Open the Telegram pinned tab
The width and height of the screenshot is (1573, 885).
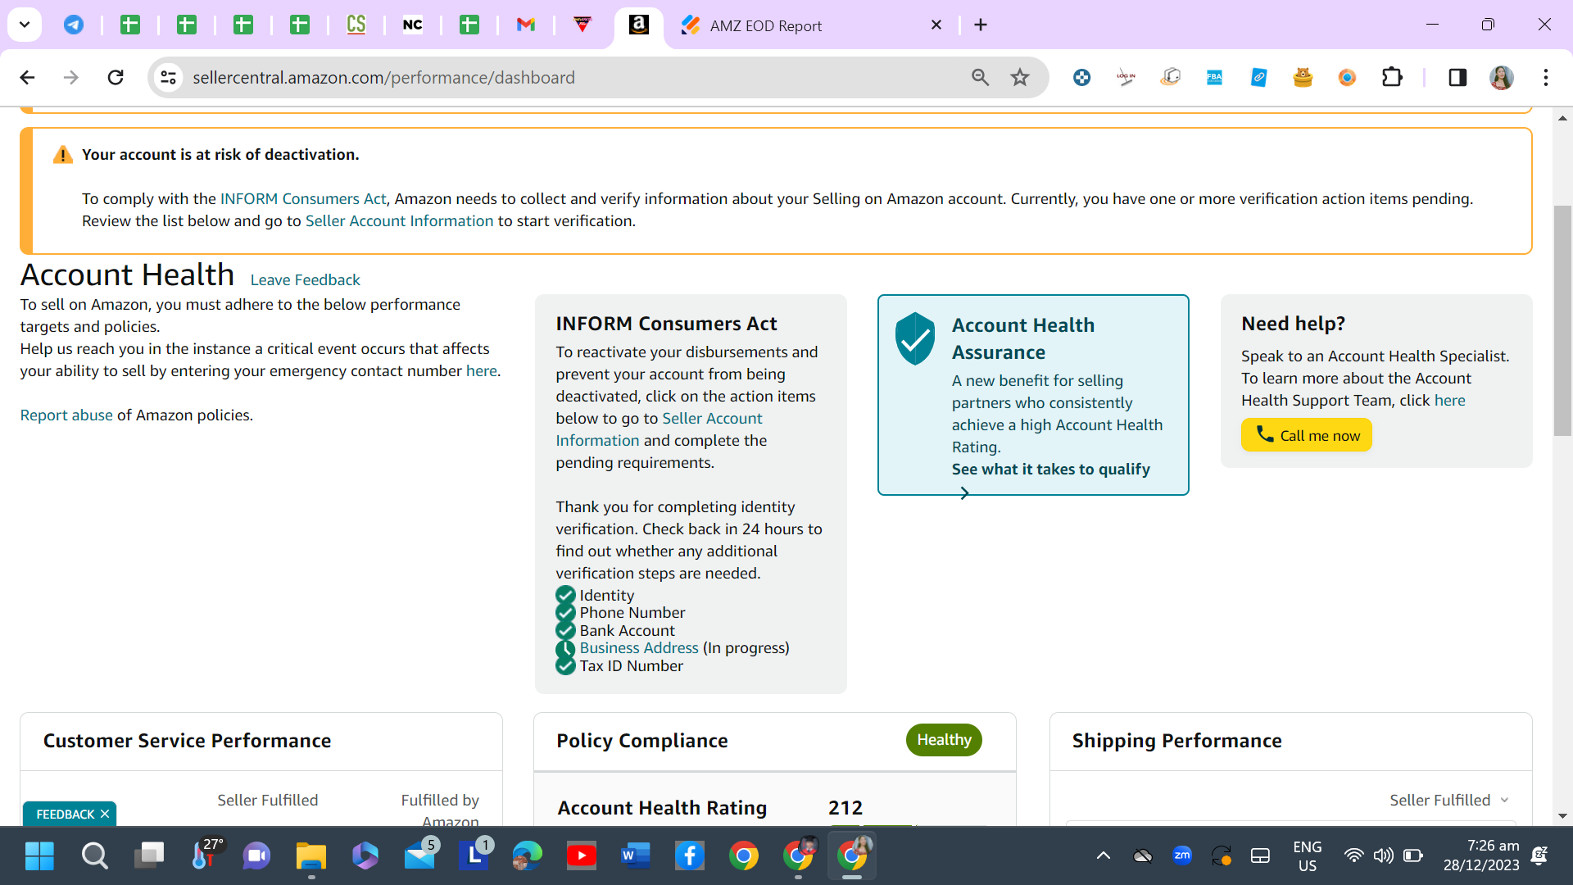74,25
